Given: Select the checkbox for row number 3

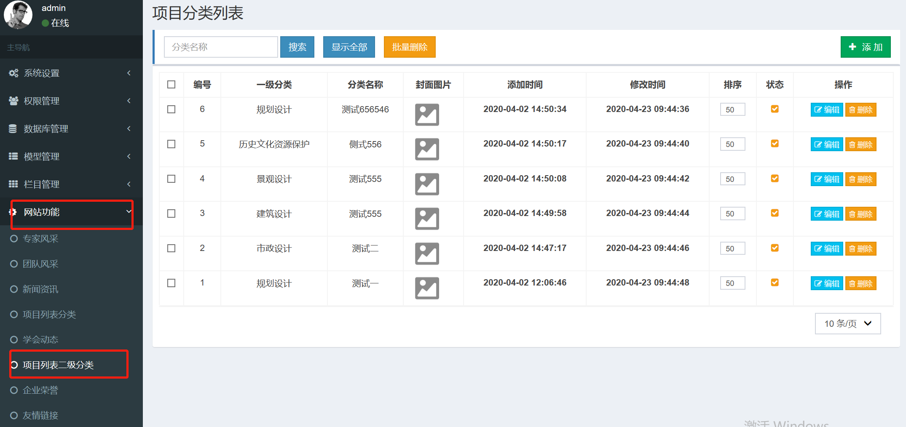Looking at the screenshot, I should (x=171, y=213).
